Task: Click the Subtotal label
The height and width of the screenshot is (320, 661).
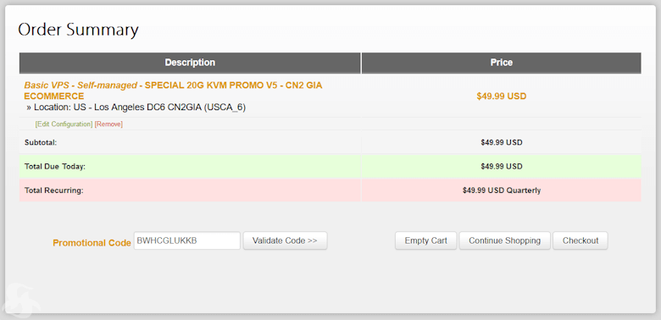Action: [41, 142]
